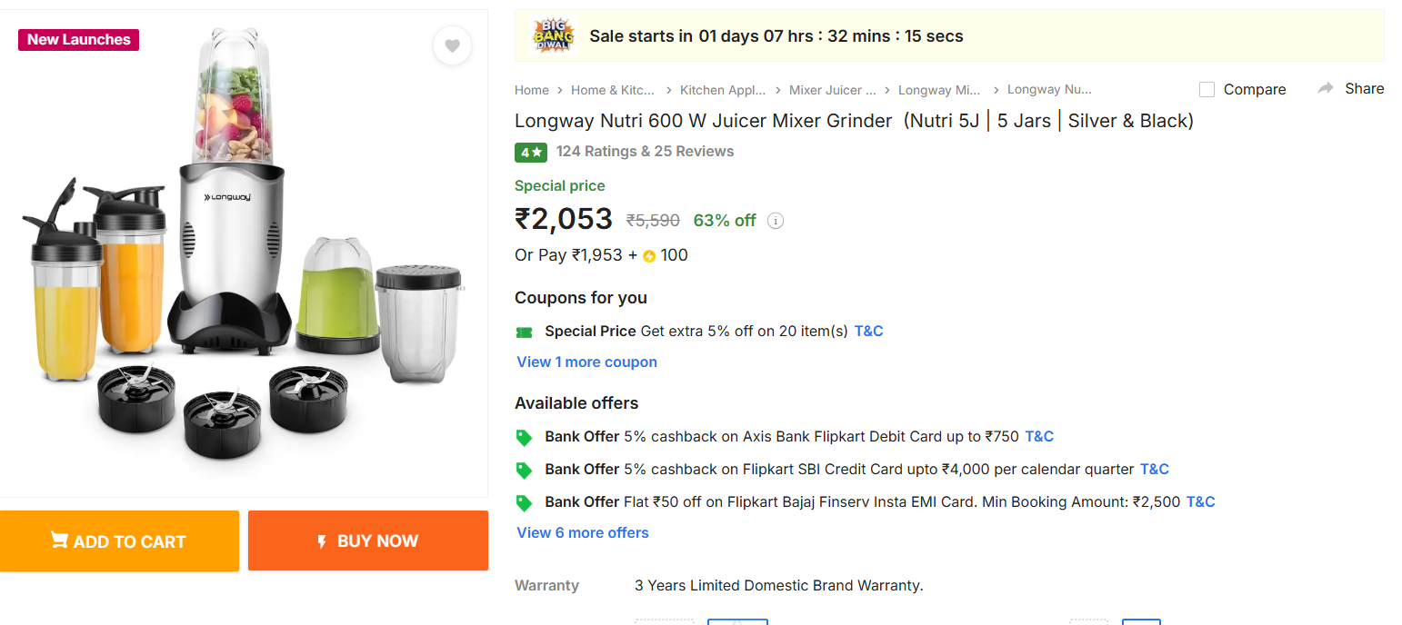The width and height of the screenshot is (1402, 625).
Task: Expand View 1 more coupon
Action: coord(586,362)
